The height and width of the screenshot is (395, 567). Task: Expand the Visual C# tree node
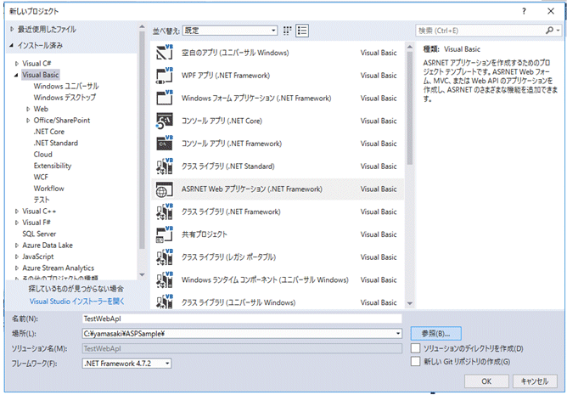17,64
